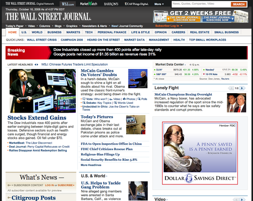The width and height of the screenshot is (253, 201).
Task: Open the SMALL BUSINESS tab
Action: [x=226, y=32]
